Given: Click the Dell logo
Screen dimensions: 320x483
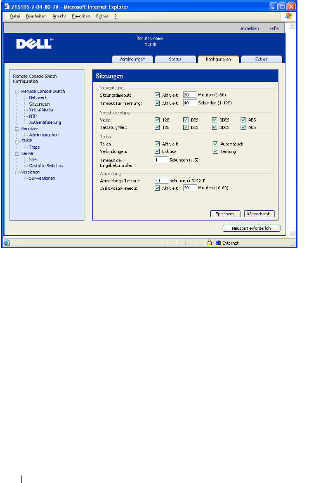Looking at the screenshot, I should point(34,44).
